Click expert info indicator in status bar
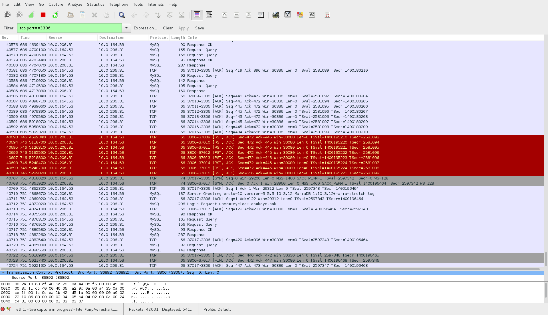The width and height of the screenshot is (548, 315). pos(3,309)
